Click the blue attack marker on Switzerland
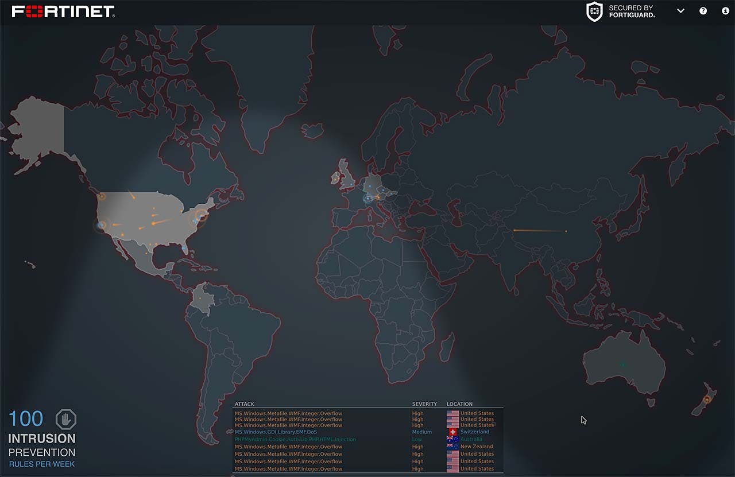This screenshot has height=477, width=735. point(367,199)
